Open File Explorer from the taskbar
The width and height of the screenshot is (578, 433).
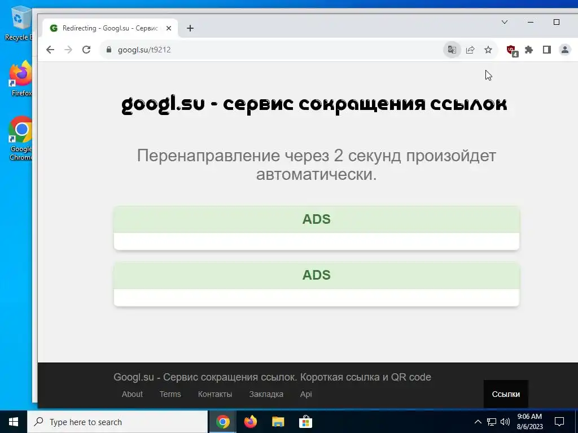(x=278, y=422)
